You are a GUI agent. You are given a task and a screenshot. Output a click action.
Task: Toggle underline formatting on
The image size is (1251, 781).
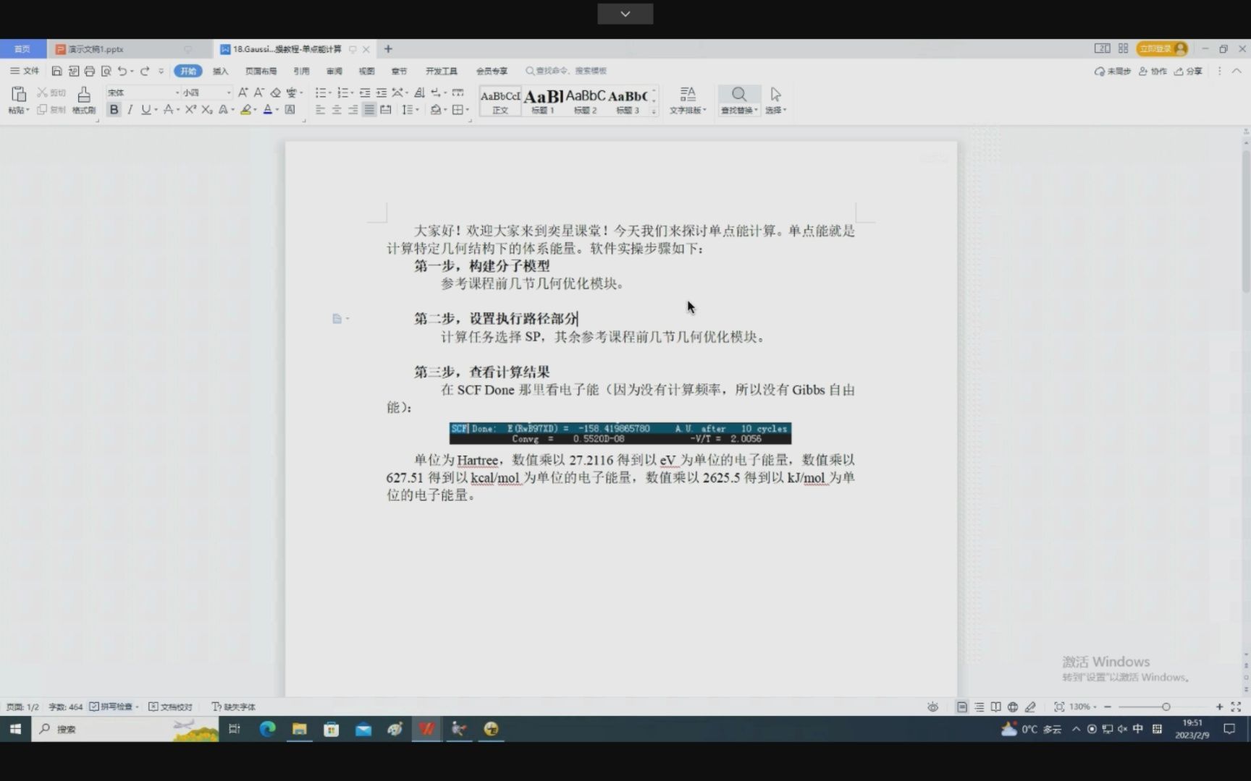pos(145,109)
